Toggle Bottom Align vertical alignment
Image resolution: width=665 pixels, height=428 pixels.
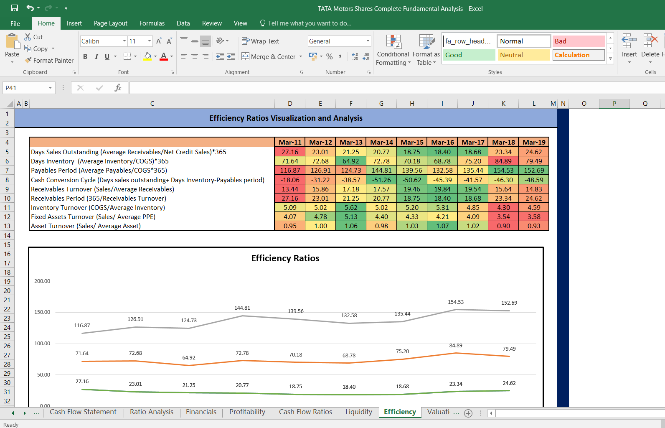206,41
